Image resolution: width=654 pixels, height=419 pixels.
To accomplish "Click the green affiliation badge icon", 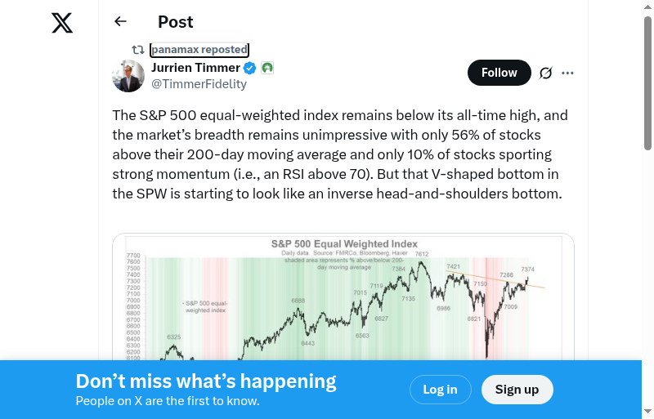I will click(267, 68).
